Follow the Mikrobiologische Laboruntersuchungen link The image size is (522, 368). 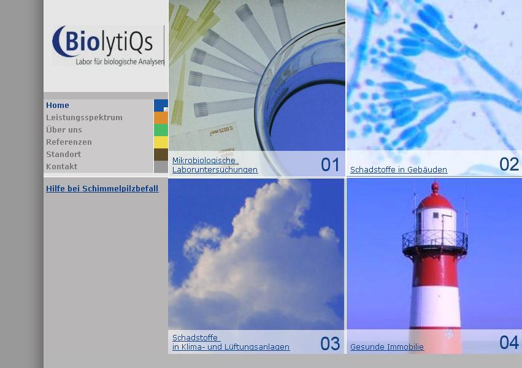[215, 165]
